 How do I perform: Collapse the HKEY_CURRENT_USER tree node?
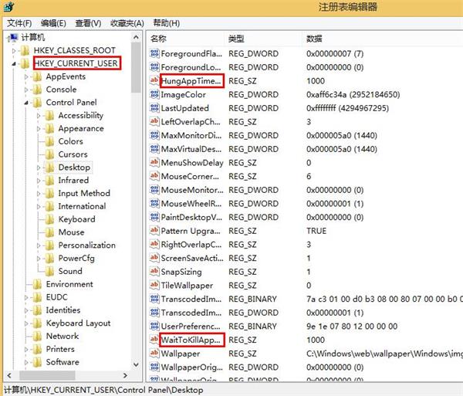click(x=15, y=63)
